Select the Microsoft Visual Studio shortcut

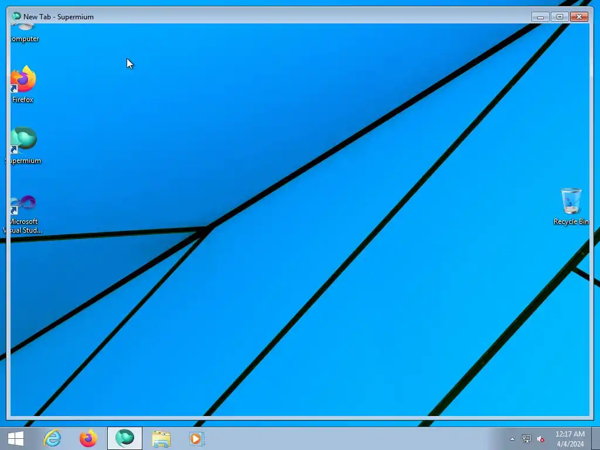[23, 214]
